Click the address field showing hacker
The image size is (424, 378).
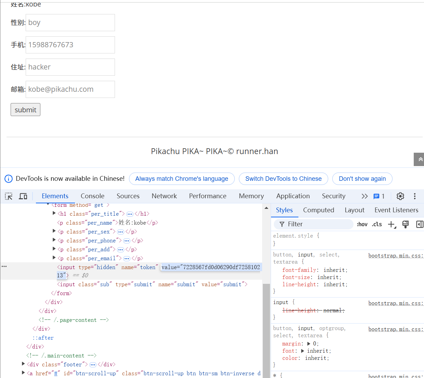(70, 67)
